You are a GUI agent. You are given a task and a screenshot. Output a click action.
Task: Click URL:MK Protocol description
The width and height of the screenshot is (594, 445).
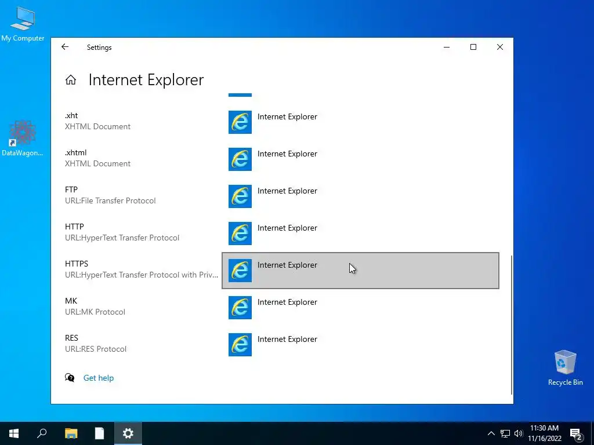[x=95, y=312]
